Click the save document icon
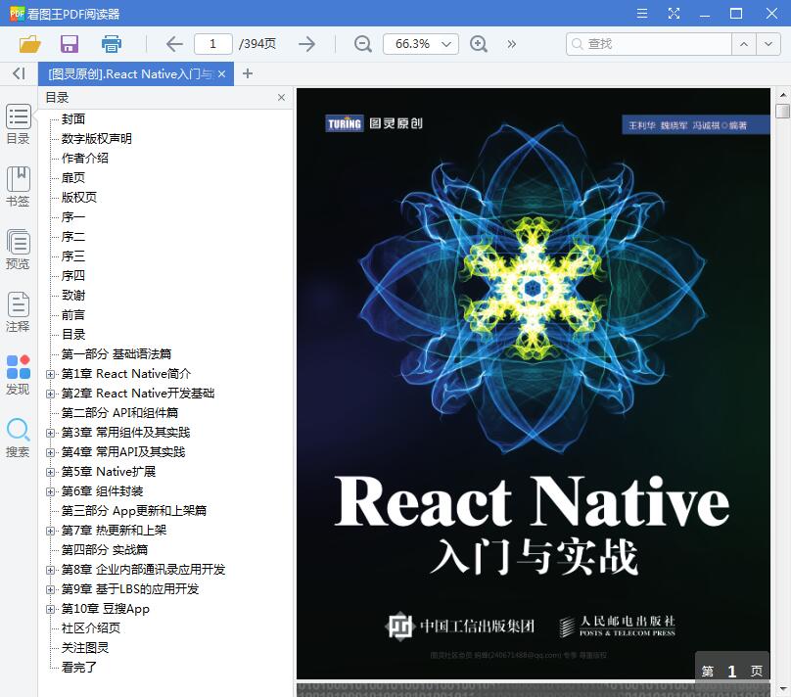This screenshot has width=791, height=697. coord(69,43)
